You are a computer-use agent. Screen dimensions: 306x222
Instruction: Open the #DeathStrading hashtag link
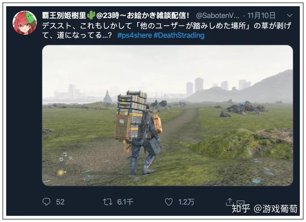[x=179, y=35]
